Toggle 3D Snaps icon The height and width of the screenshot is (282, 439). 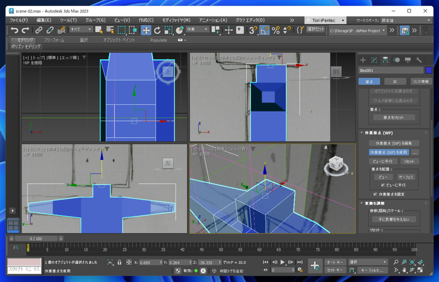253,30
